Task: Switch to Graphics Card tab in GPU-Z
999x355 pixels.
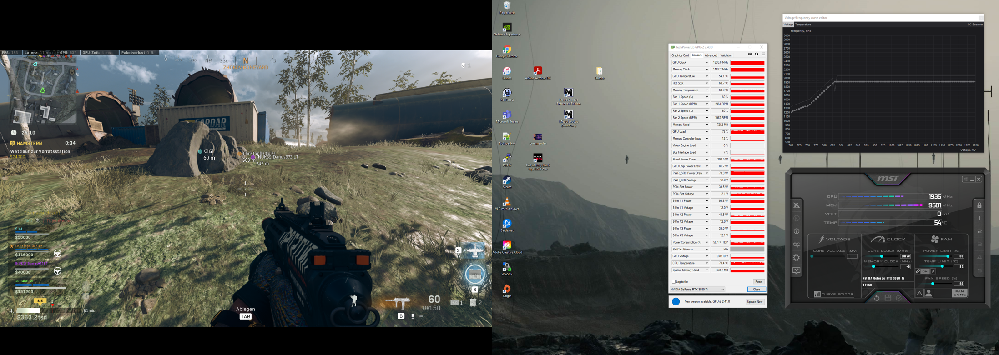Action: coord(680,55)
